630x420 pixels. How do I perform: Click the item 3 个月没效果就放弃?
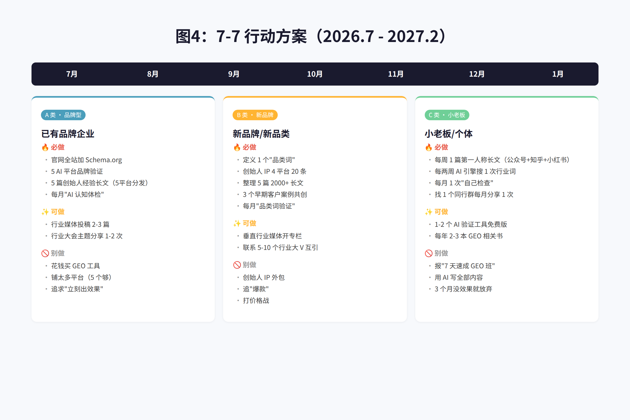(464, 289)
